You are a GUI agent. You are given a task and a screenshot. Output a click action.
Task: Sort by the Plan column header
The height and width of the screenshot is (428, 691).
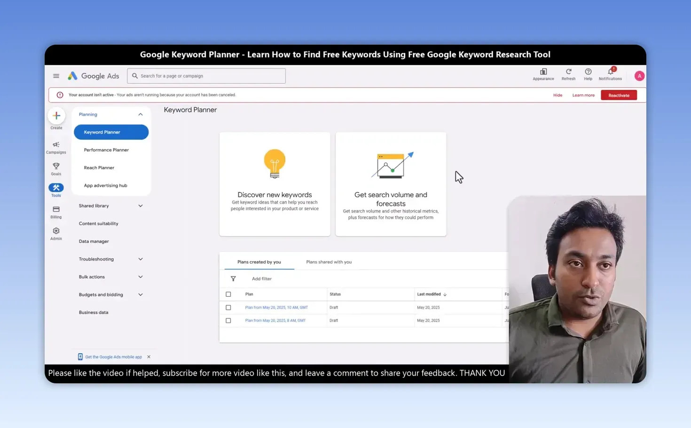pos(249,294)
